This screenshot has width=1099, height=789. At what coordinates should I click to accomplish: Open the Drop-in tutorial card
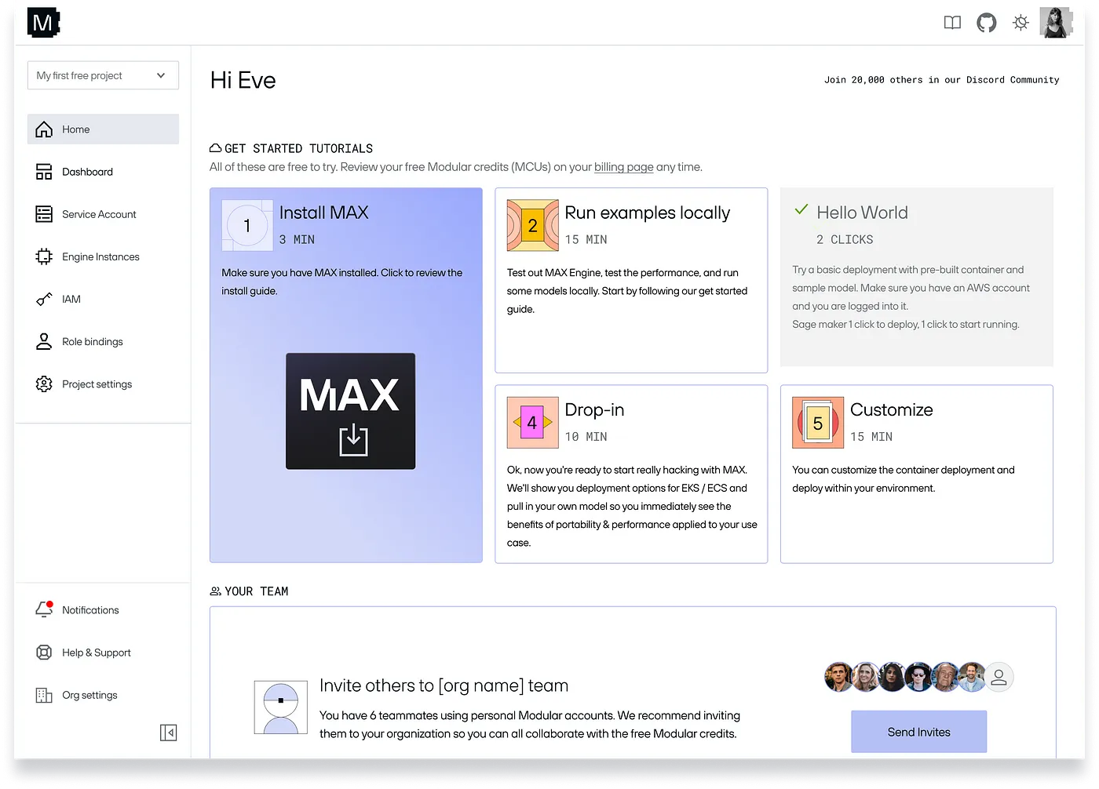pos(631,474)
